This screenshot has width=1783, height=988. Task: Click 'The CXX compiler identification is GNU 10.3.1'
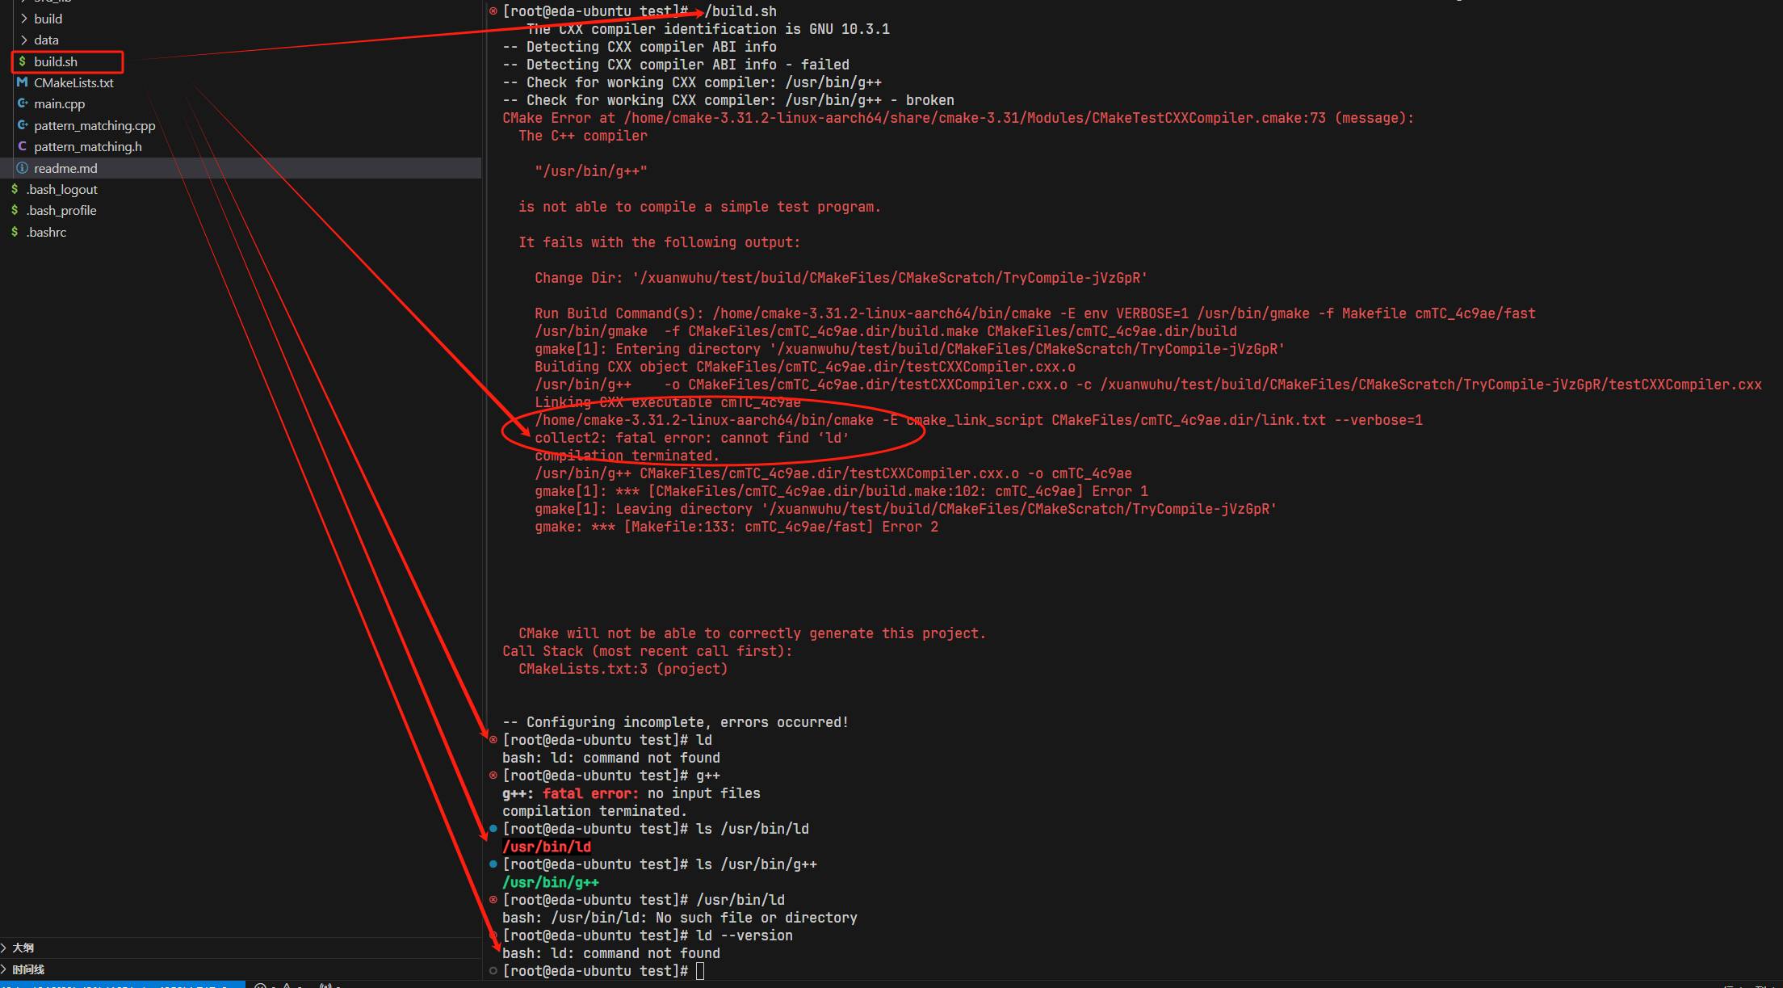[708, 29]
